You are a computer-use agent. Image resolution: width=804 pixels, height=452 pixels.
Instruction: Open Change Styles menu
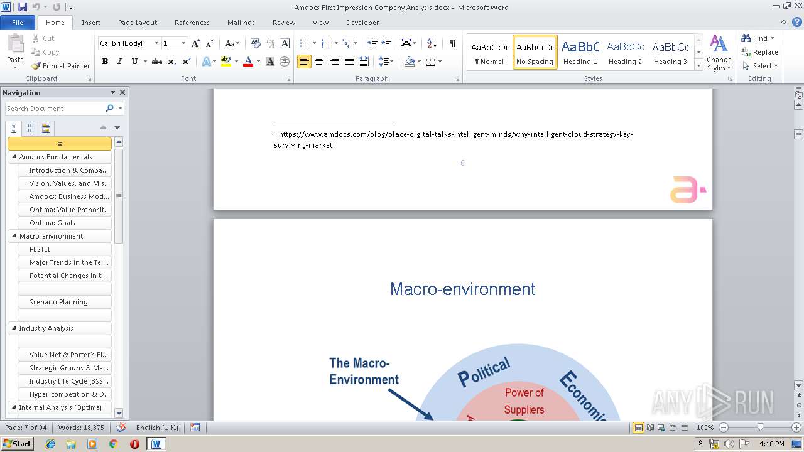719,53
